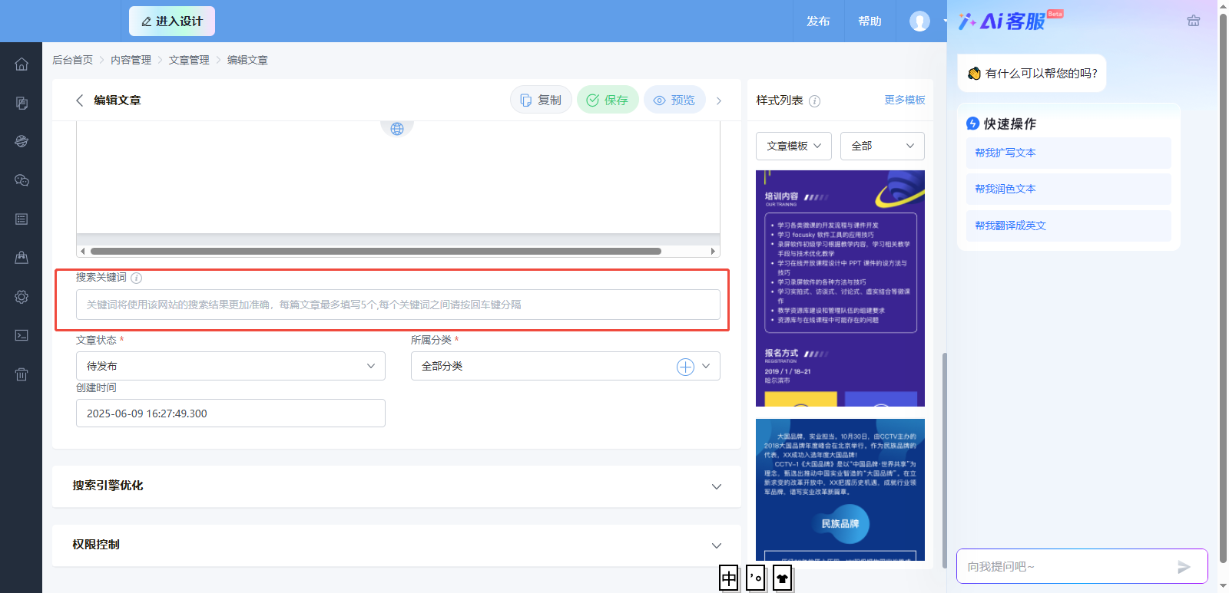Click the globe icon in the editor
Viewport: 1229px width, 593px height.
click(397, 129)
